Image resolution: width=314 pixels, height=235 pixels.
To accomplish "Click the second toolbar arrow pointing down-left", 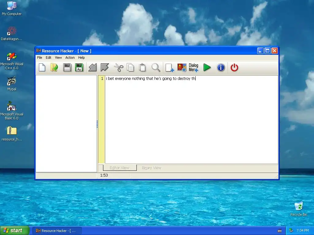I will coord(105,68).
